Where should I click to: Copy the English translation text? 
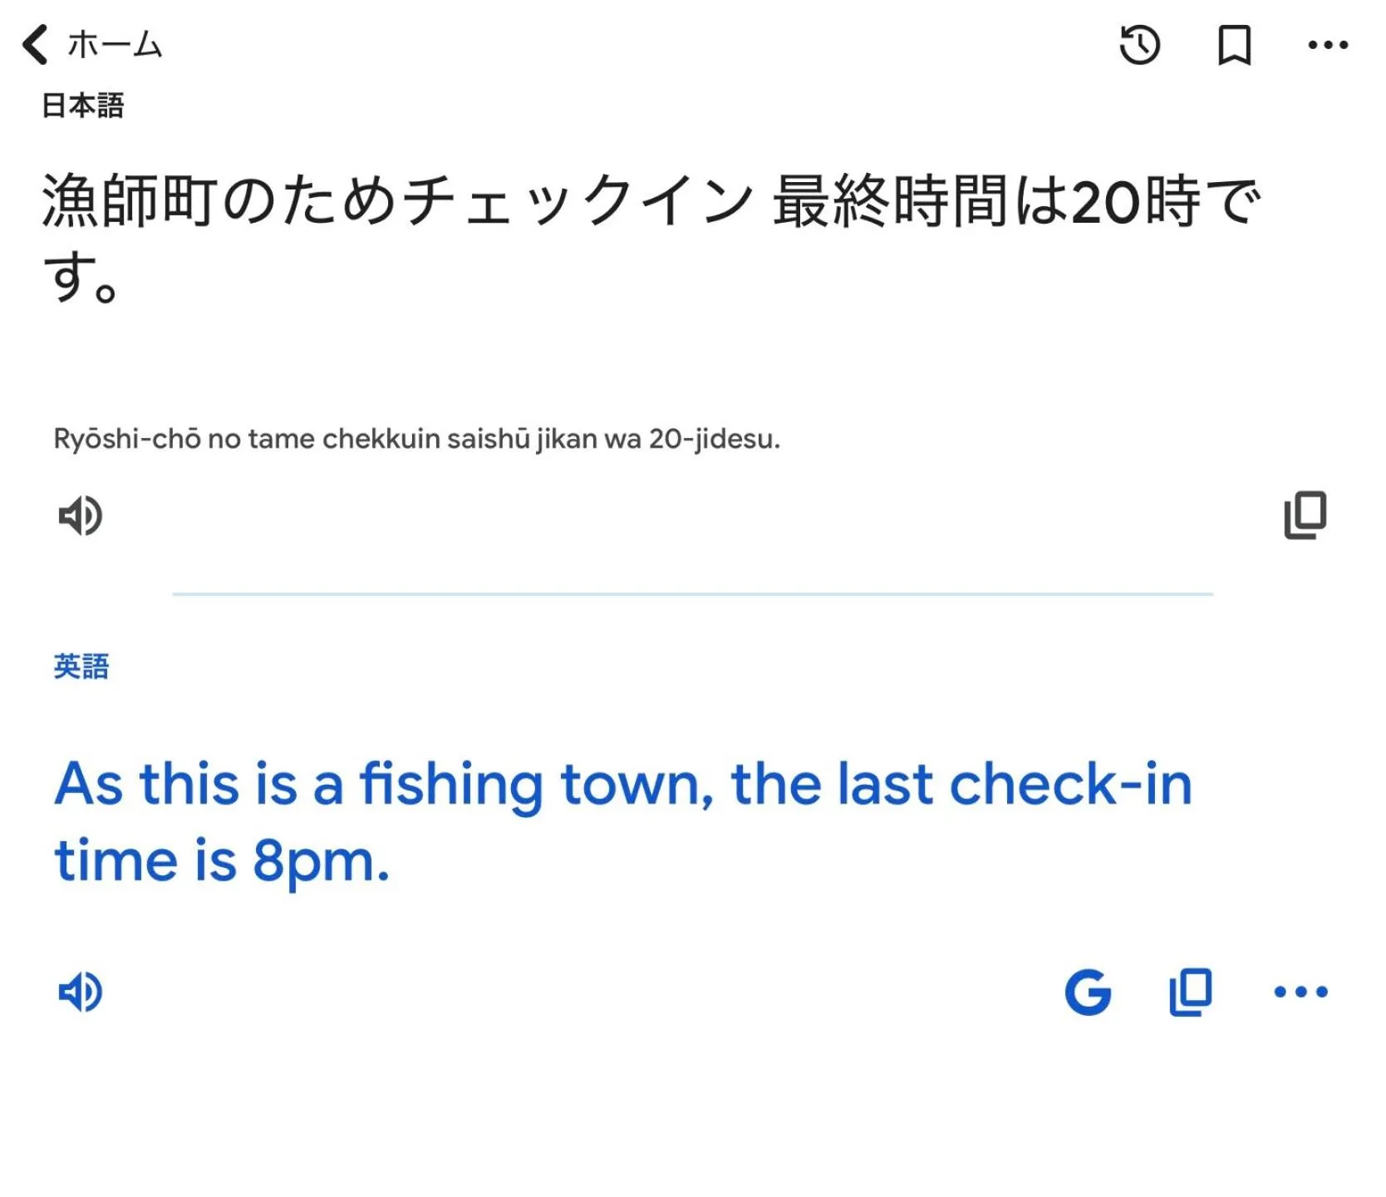point(1188,991)
